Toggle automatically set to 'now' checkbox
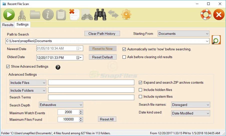This screenshot has width=226, height=136. (x=124, y=49)
